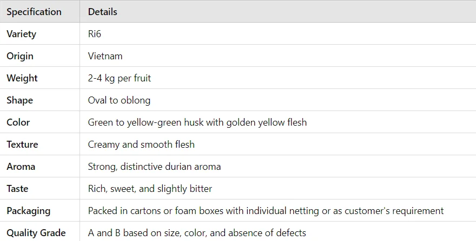Click the Quality Grade row label
Screen dimensions: 476x241
tap(36, 233)
